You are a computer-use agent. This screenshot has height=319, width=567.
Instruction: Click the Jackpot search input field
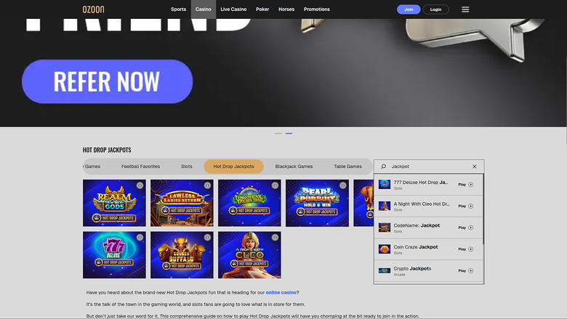[x=429, y=166]
